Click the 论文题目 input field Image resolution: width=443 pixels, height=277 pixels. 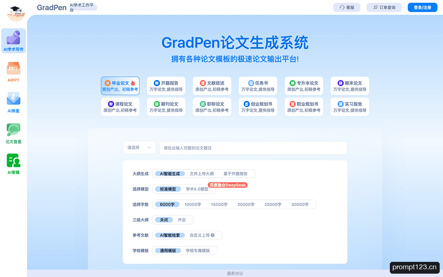[253, 148]
